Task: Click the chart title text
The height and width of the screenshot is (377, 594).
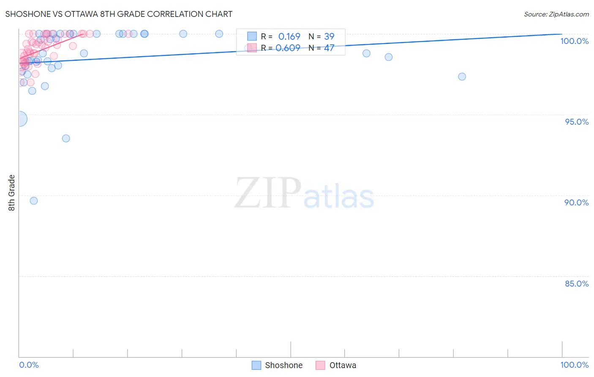Action: pyautogui.click(x=119, y=14)
